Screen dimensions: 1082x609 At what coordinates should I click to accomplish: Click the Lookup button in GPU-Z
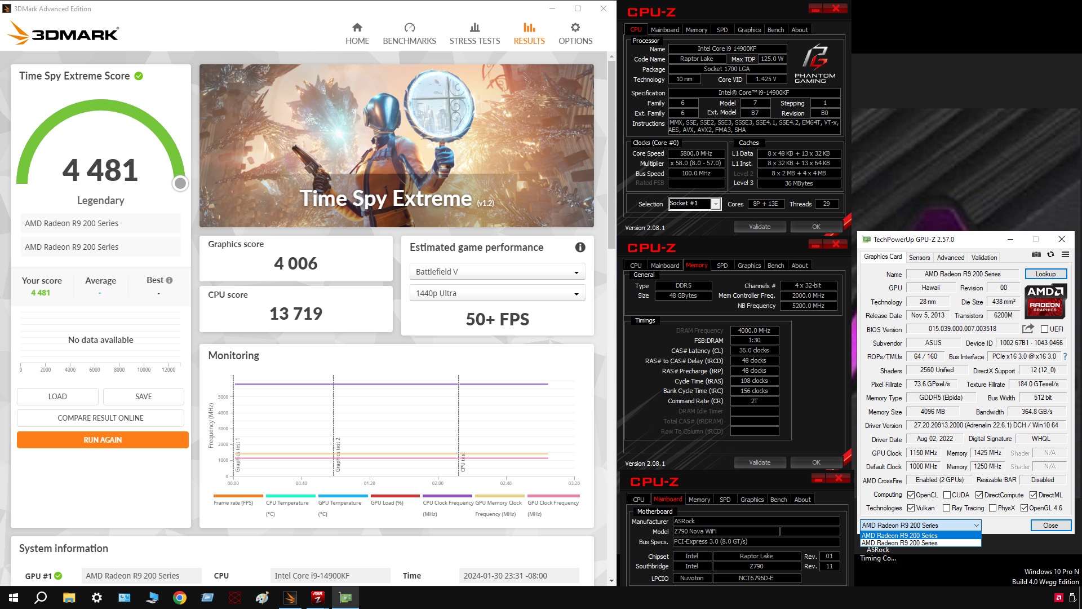(1045, 274)
